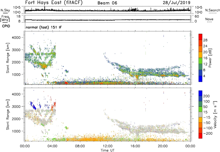Click 'Slant Range [km]' label of velocity panel

pos(8,114)
